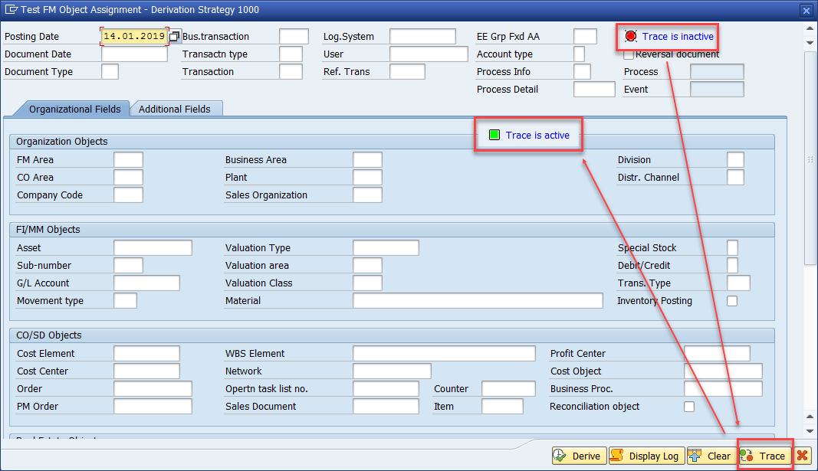Switch to the Additional Fields tab
The width and height of the screenshot is (818, 471).
[x=175, y=109]
